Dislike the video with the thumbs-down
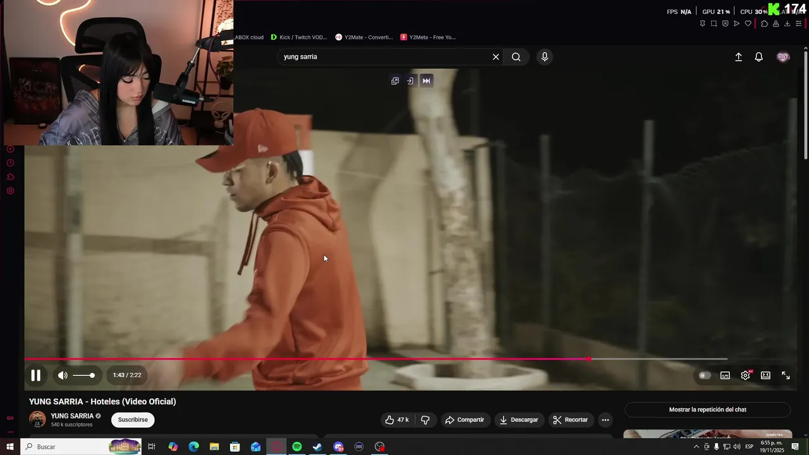The height and width of the screenshot is (455, 809). point(425,420)
